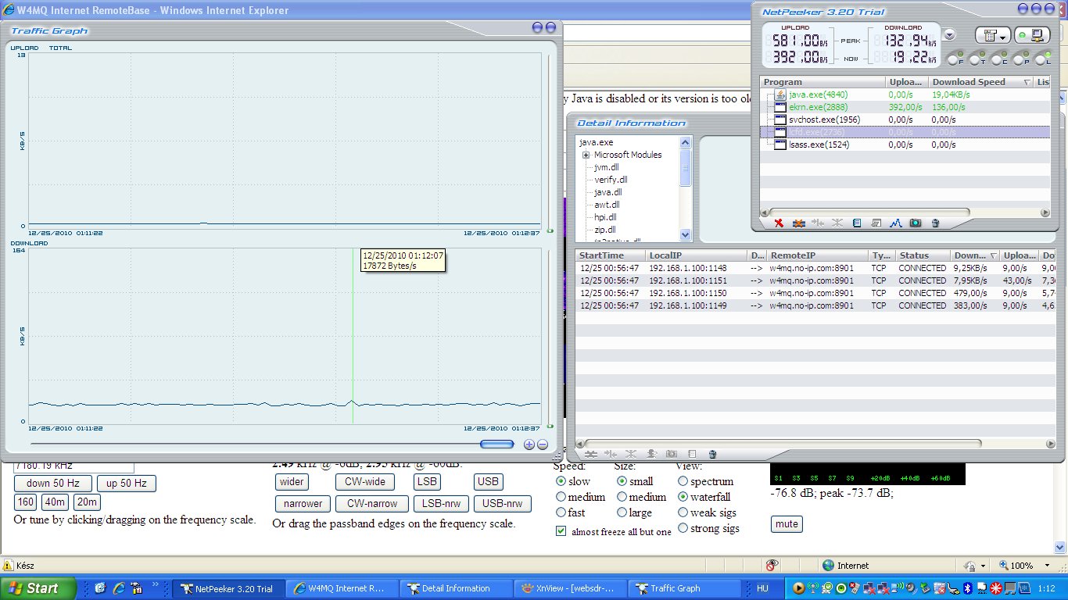Screen dimensions: 1068x600
Task: Switch to Traffic Graph taskbar item
Action: [683, 588]
